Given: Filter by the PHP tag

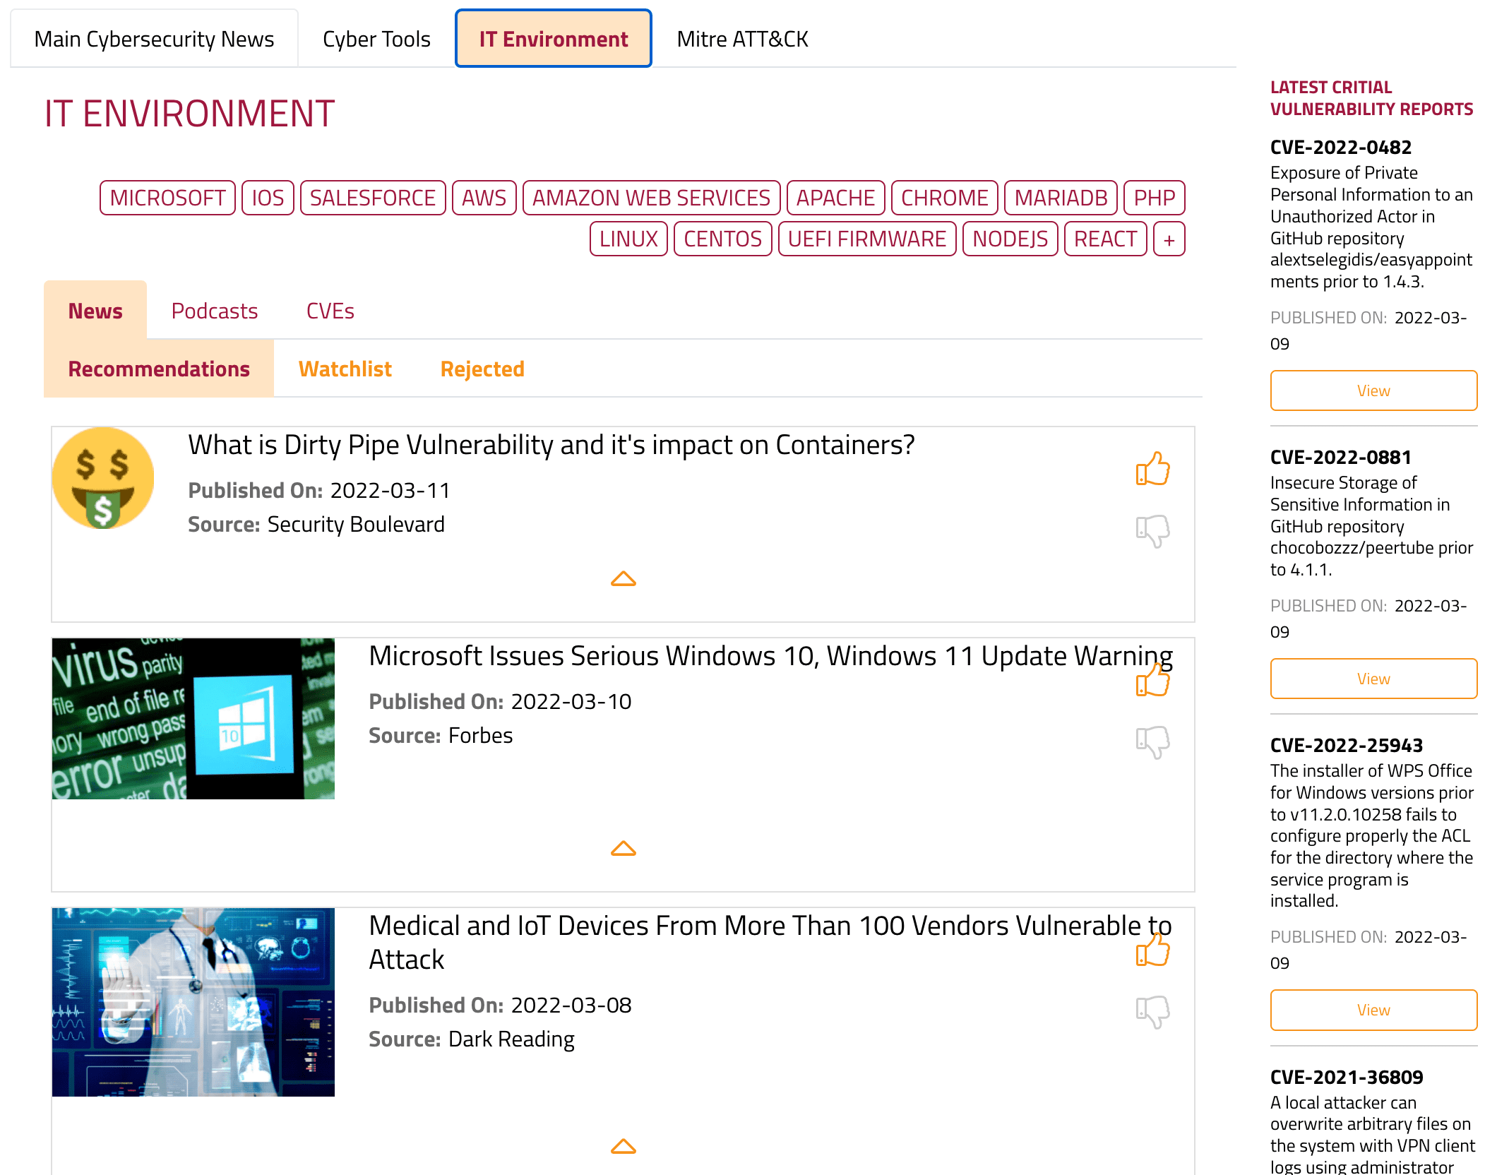Looking at the screenshot, I should [x=1154, y=198].
